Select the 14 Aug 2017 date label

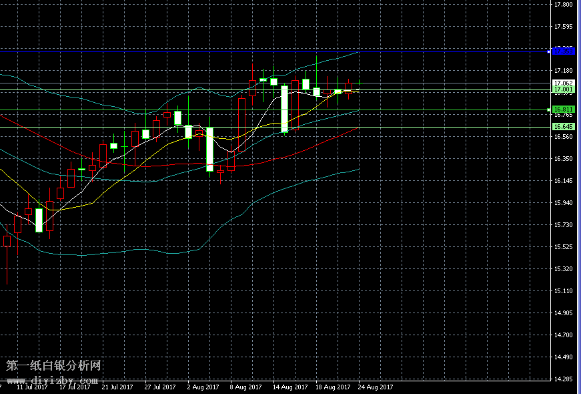pyautogui.click(x=290, y=387)
